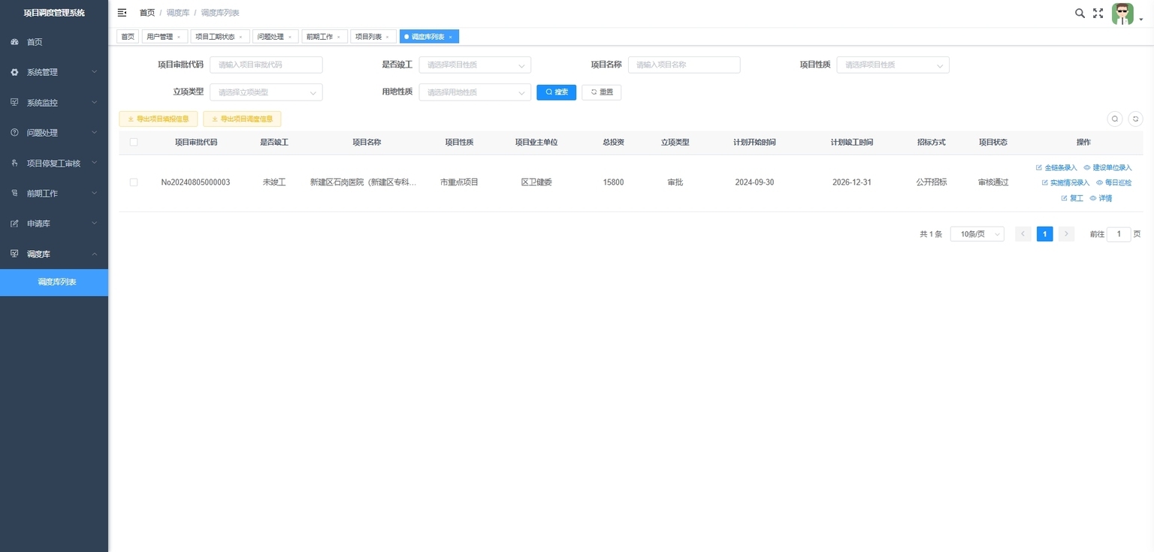Expand 申请库 sidebar menu
The height and width of the screenshot is (552, 1154).
click(54, 224)
